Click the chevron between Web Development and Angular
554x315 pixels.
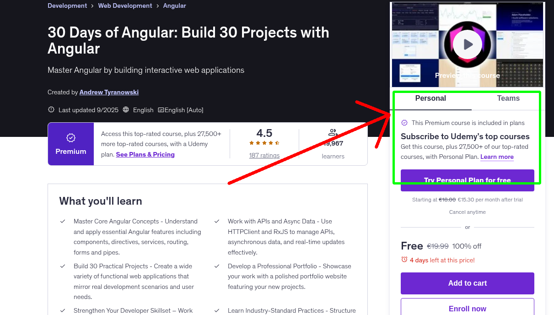158,6
